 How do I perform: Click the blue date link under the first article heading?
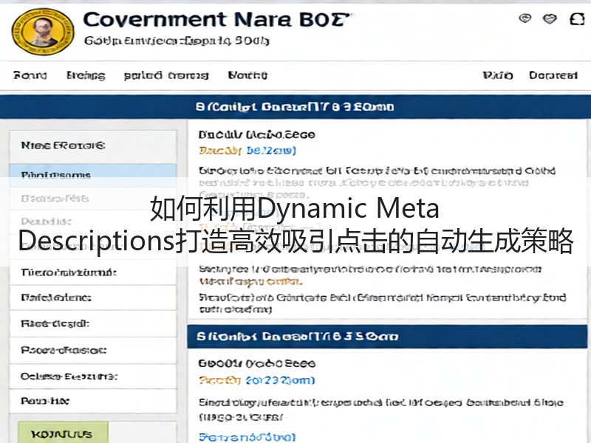(271, 151)
